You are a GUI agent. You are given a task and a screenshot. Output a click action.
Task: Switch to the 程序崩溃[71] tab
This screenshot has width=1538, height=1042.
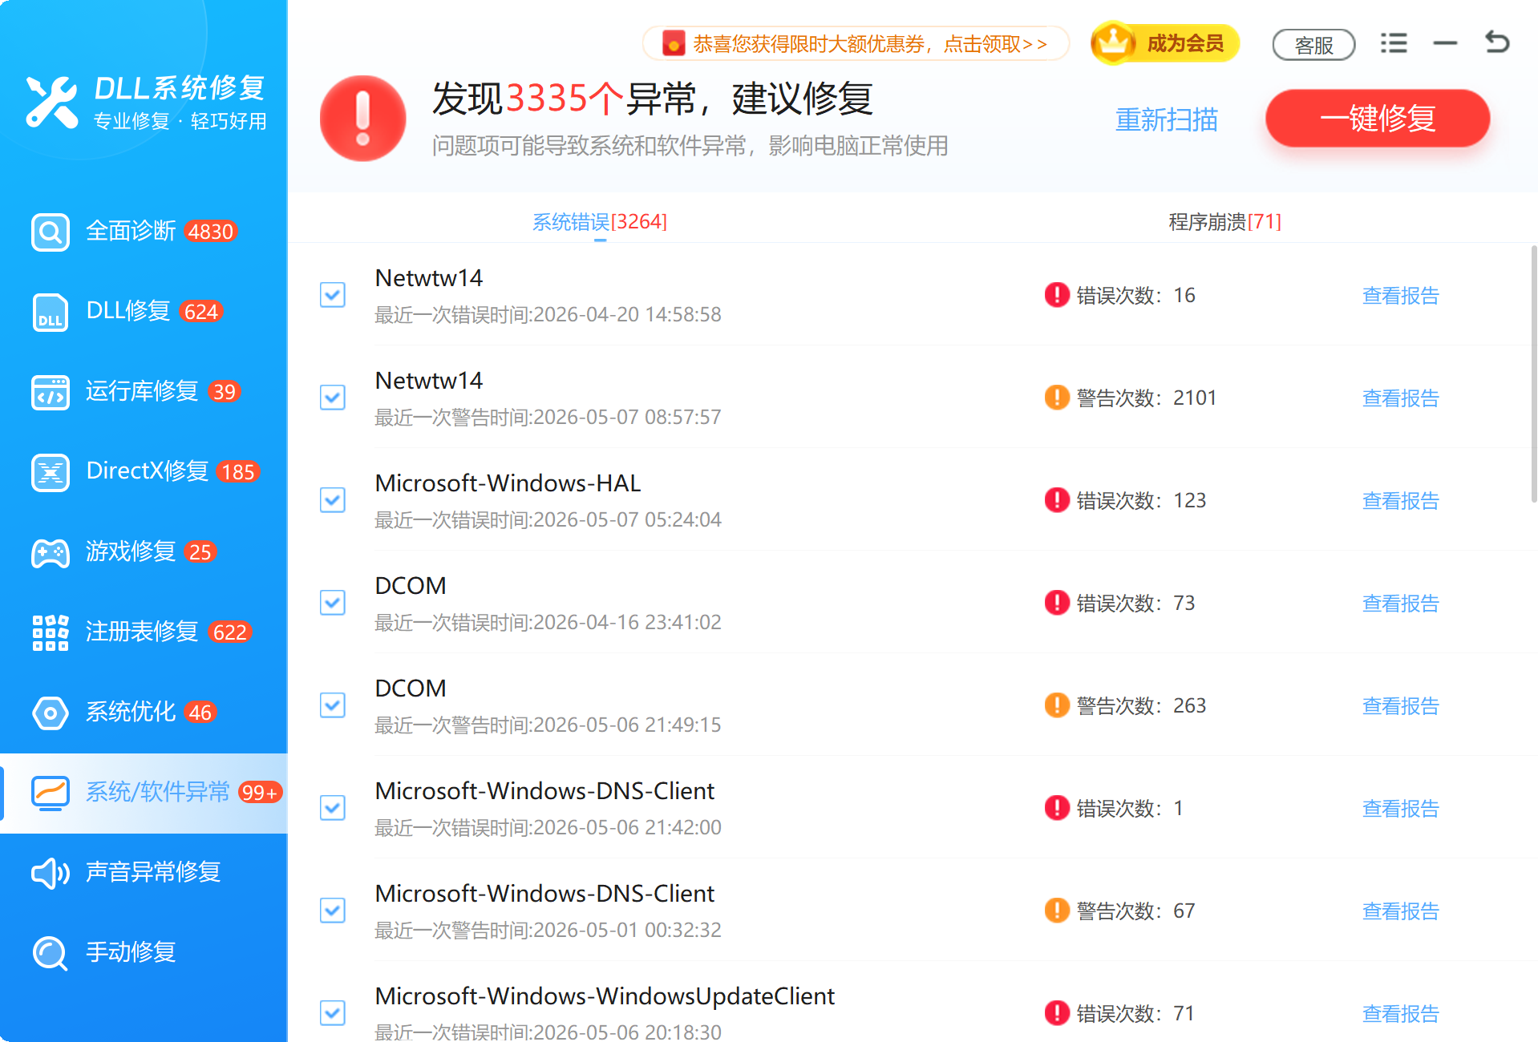(x=1224, y=222)
